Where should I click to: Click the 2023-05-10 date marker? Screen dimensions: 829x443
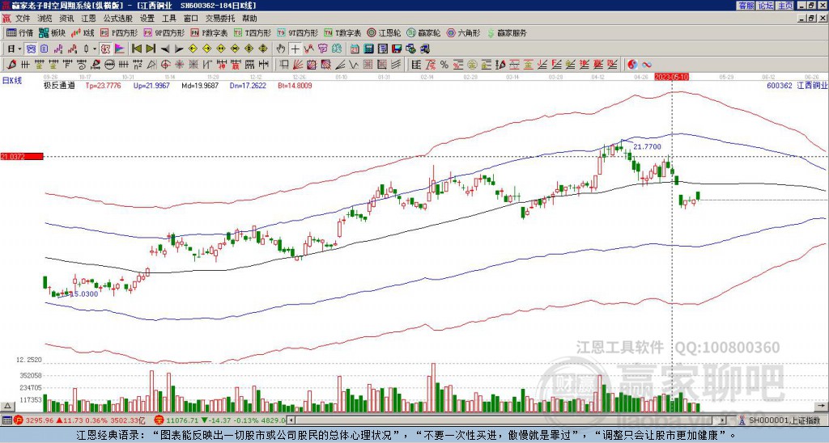(671, 77)
